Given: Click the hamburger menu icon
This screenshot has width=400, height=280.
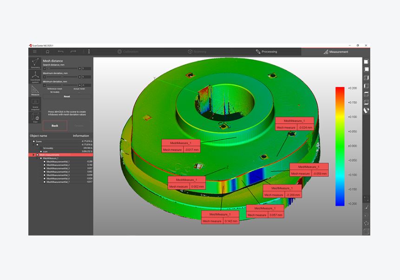Looking at the screenshot, I should (34, 51).
